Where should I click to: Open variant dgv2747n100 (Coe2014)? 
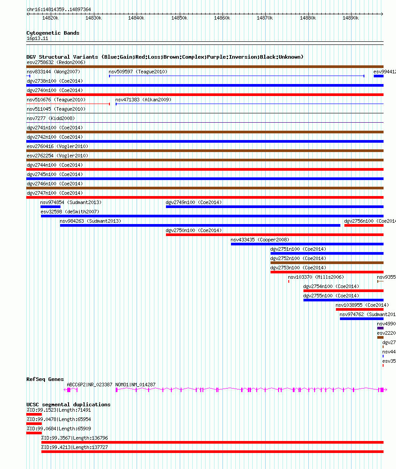coord(55,193)
